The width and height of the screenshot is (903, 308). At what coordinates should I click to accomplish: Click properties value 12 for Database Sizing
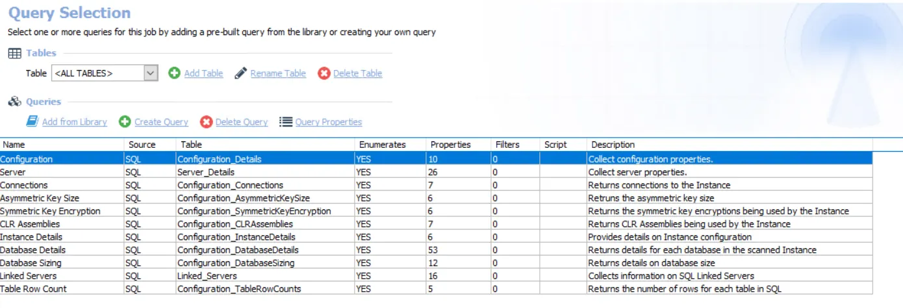point(433,263)
